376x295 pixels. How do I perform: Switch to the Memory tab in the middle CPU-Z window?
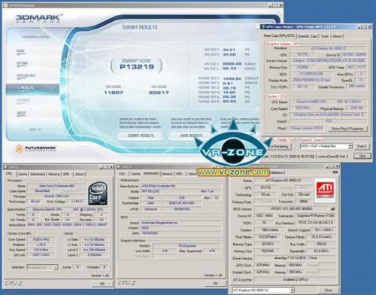point(167,174)
